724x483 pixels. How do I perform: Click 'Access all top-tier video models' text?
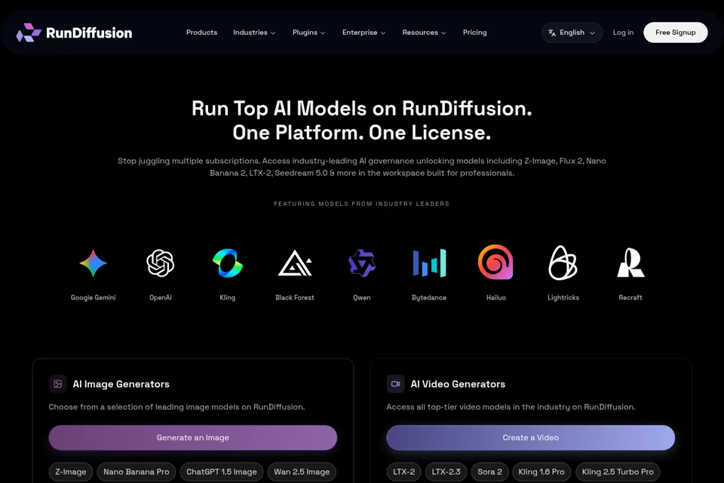coord(511,407)
